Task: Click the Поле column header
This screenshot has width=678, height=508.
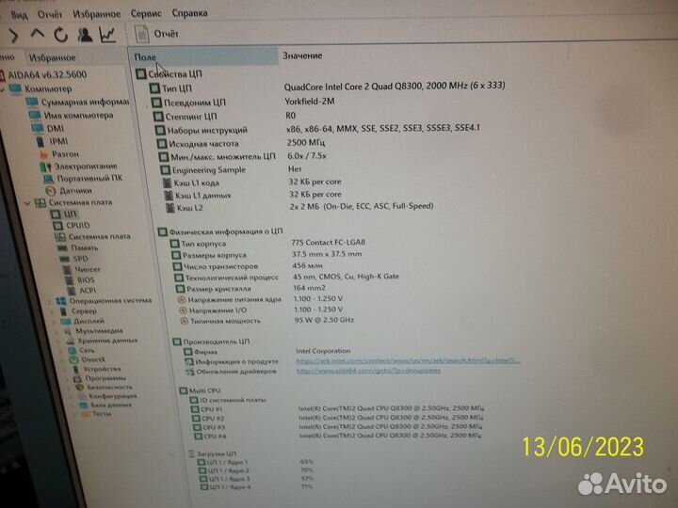Action: tap(203, 56)
